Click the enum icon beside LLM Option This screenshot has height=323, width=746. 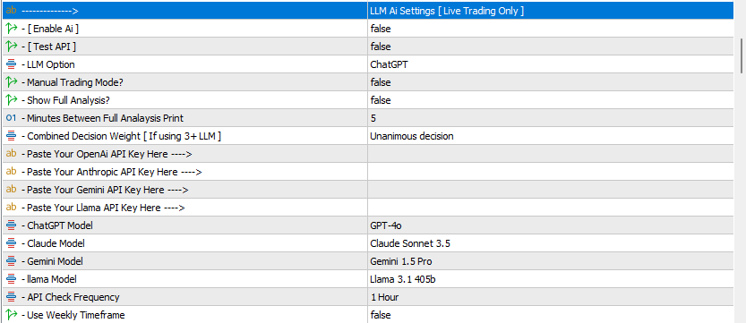tap(12, 64)
